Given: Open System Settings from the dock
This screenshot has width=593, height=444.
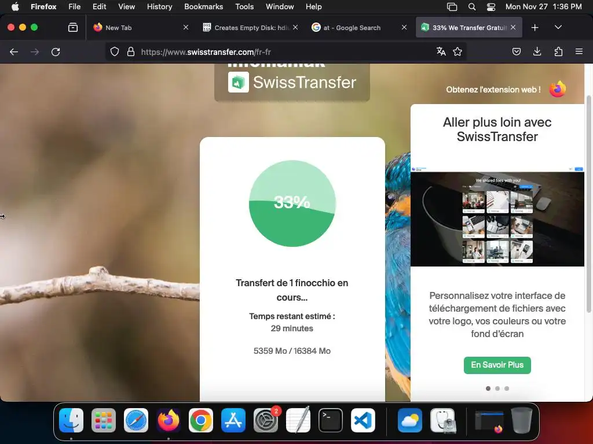Looking at the screenshot, I should point(266,420).
